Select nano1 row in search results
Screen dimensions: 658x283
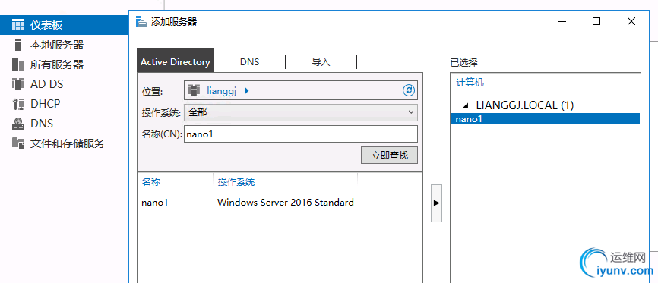[x=280, y=203]
